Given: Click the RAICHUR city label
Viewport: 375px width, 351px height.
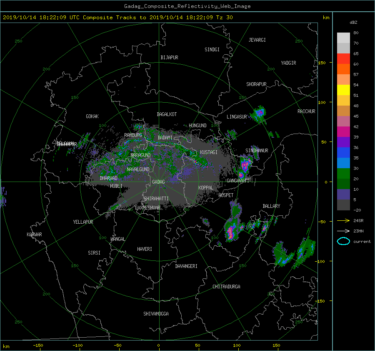Looking at the screenshot, I should pyautogui.click(x=306, y=111).
